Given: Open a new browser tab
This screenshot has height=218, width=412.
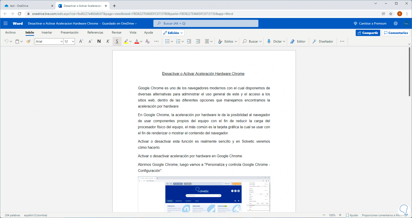Looking at the screenshot, I should point(114,6).
